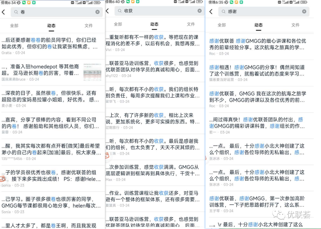
Task: Clear the 卷 search field
Action: coord(98,12)
